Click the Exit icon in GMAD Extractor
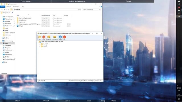Screen dimensions: 182x102 [65, 38]
